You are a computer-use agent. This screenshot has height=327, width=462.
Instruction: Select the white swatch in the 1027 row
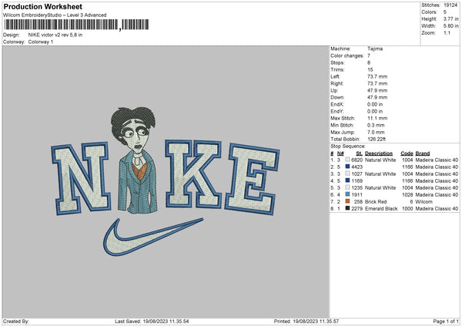pyautogui.click(x=347, y=174)
